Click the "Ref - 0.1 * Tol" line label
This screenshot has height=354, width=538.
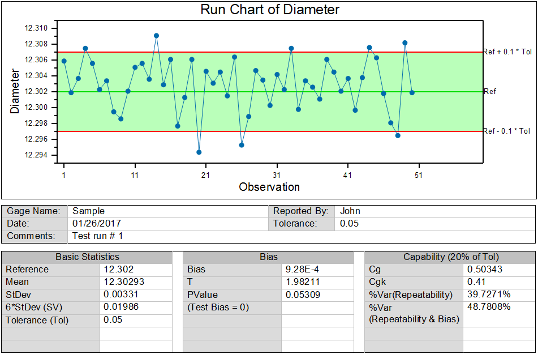pos(506,131)
